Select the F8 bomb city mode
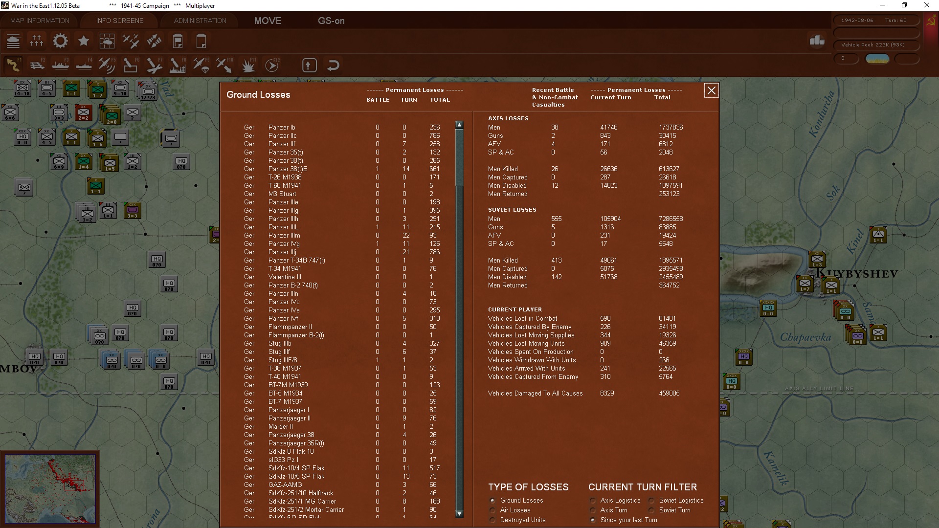The width and height of the screenshot is (939, 528). (x=178, y=65)
